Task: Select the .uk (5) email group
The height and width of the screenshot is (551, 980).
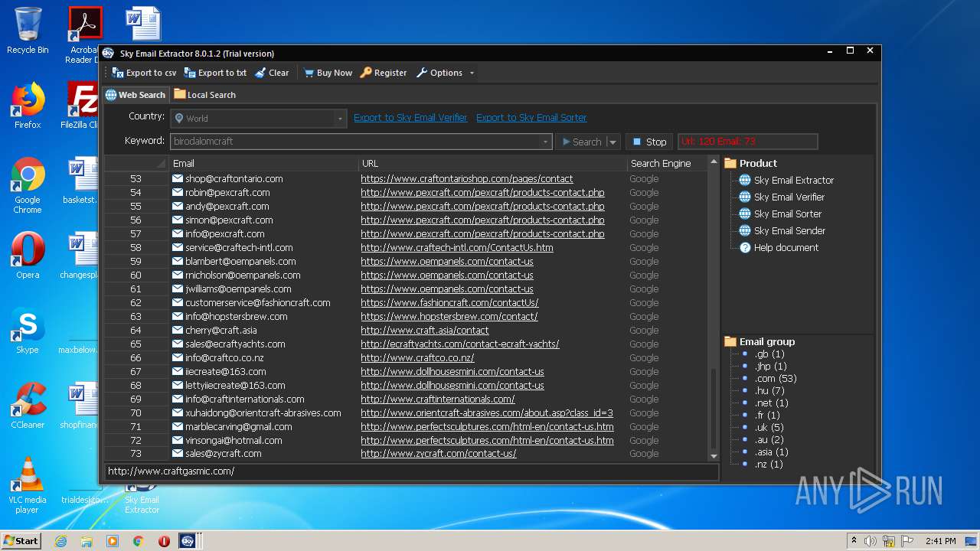Action: tap(769, 427)
